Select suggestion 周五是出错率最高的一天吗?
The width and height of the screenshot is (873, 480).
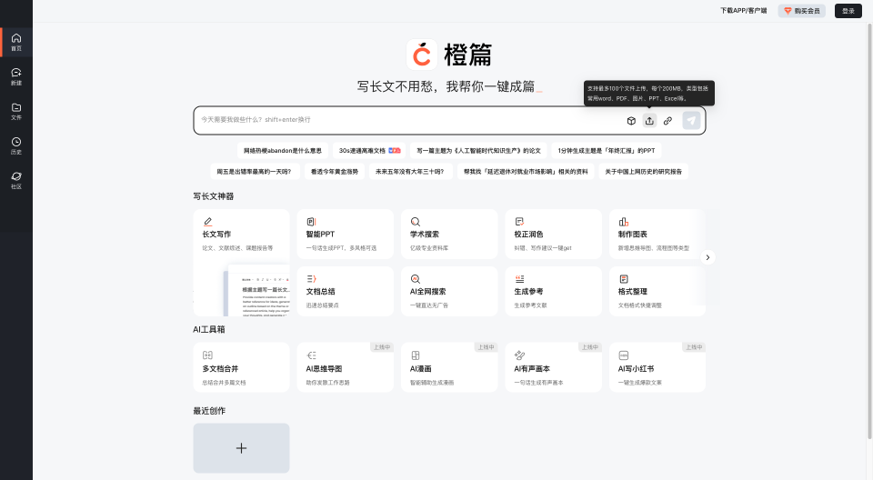[255, 172]
